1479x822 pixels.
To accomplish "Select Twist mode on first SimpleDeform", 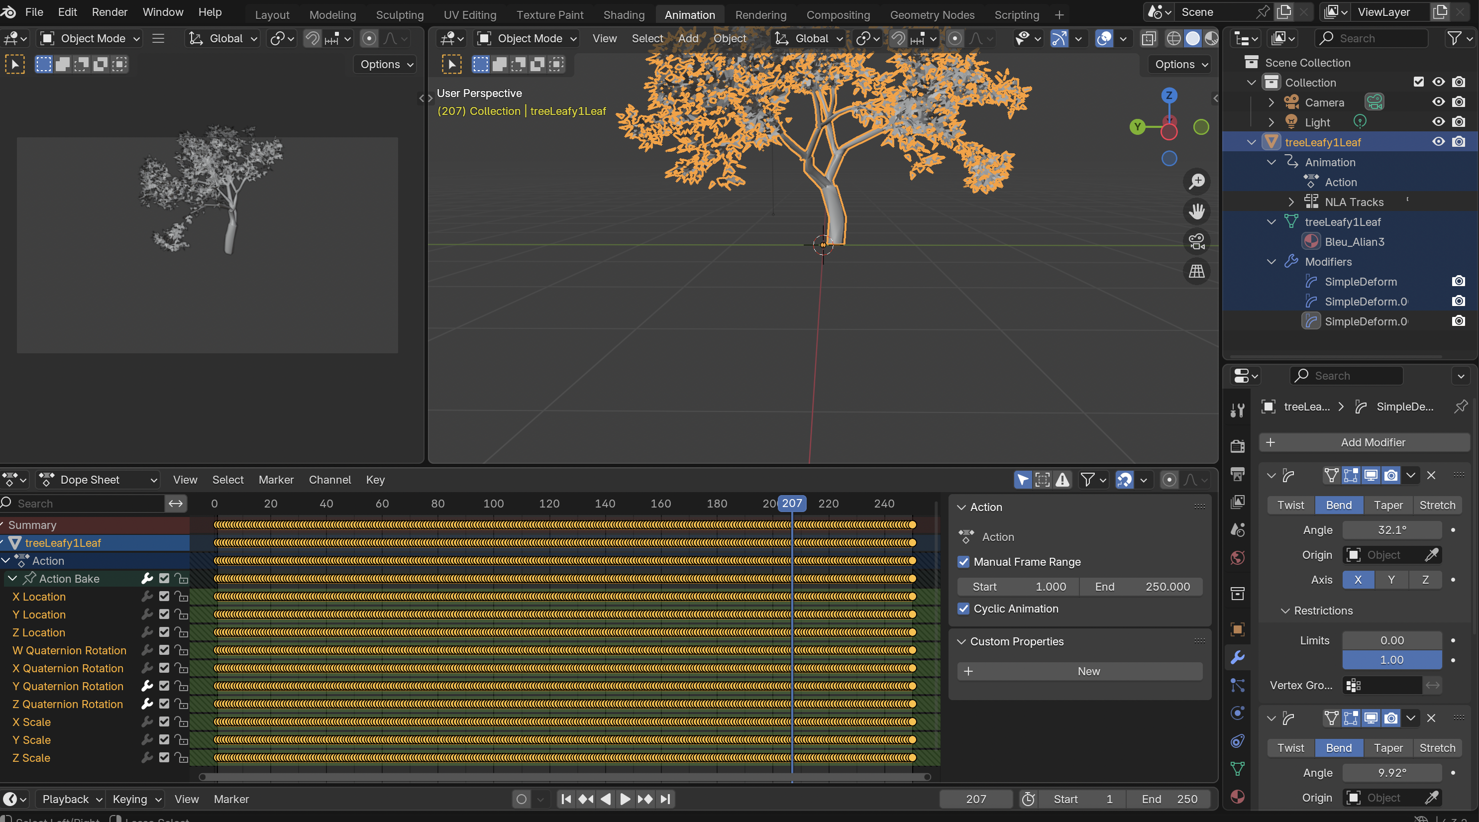I will pyautogui.click(x=1290, y=505).
